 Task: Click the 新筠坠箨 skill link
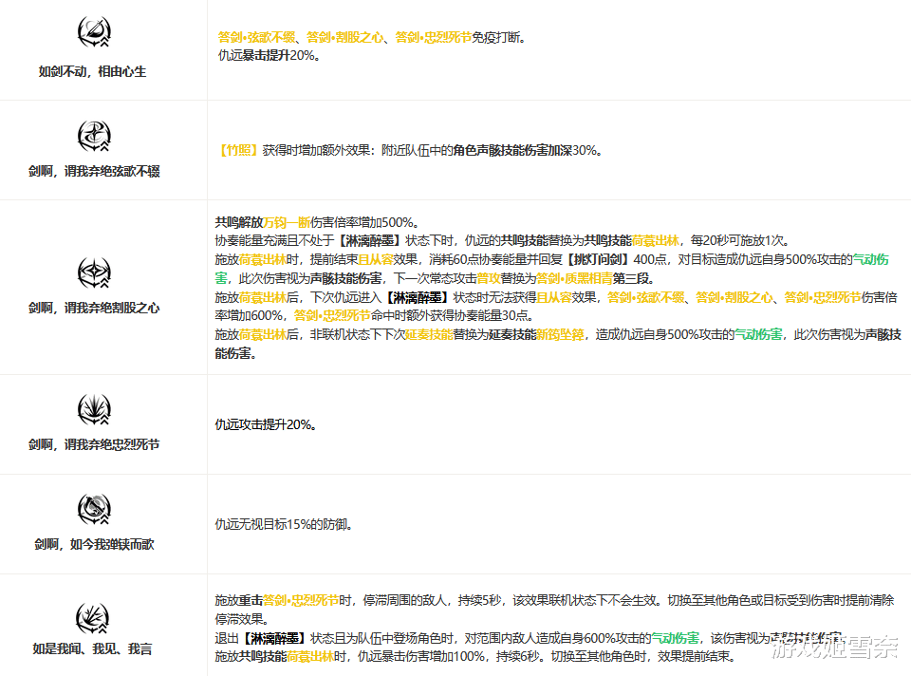pyautogui.click(x=560, y=335)
